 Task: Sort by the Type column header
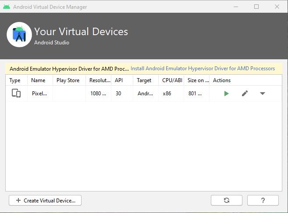tap(16, 80)
